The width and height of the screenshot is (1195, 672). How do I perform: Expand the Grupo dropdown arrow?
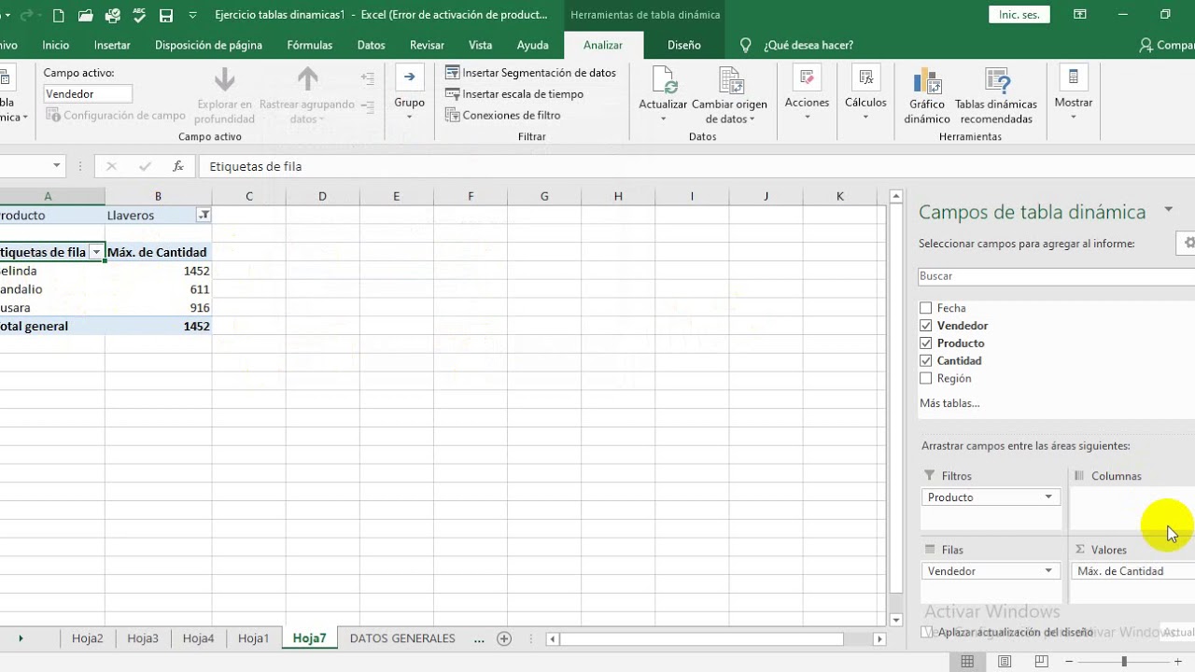[x=409, y=117]
